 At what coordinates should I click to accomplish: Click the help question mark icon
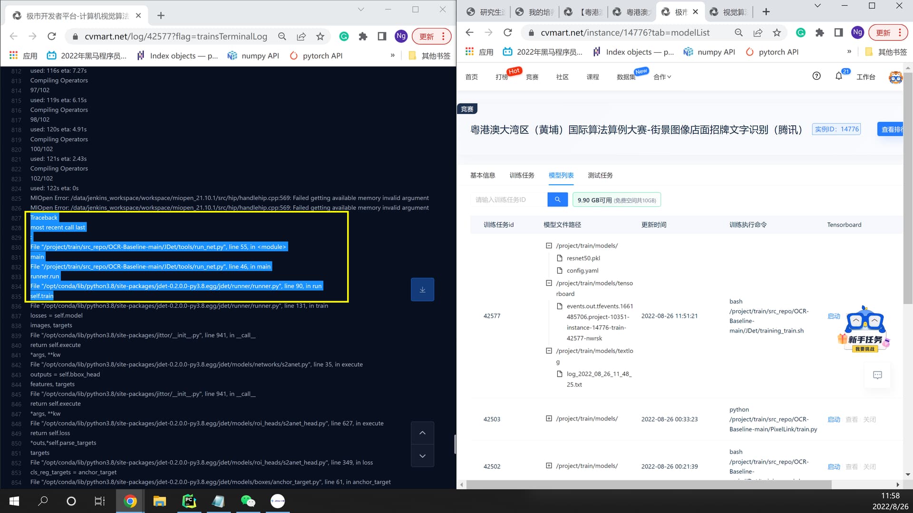click(816, 76)
